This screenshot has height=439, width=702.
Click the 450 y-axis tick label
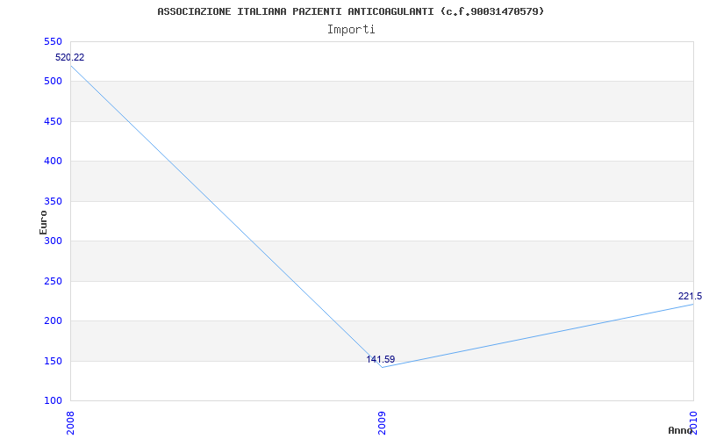tap(53, 121)
